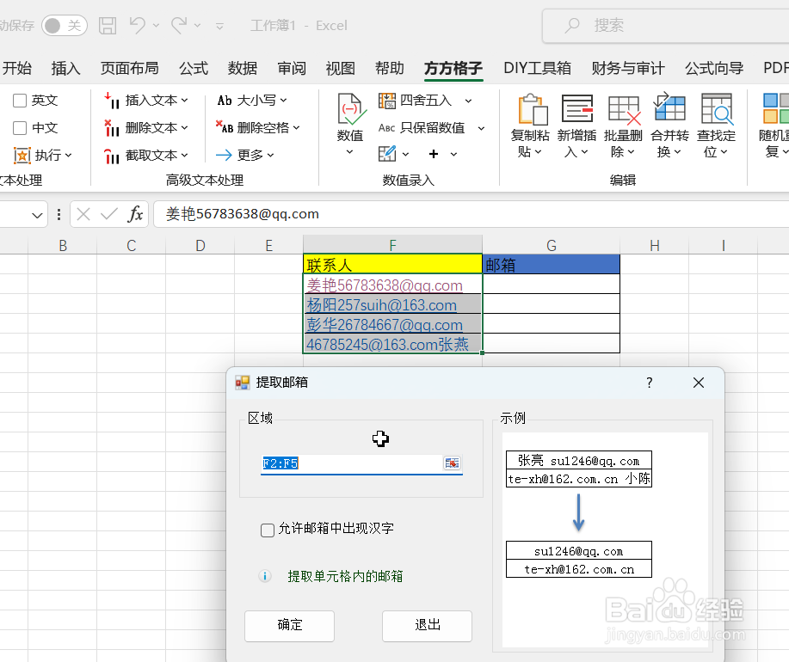Click cell 姜艳56783638@qq.com
The image size is (789, 662).
pyautogui.click(x=392, y=285)
